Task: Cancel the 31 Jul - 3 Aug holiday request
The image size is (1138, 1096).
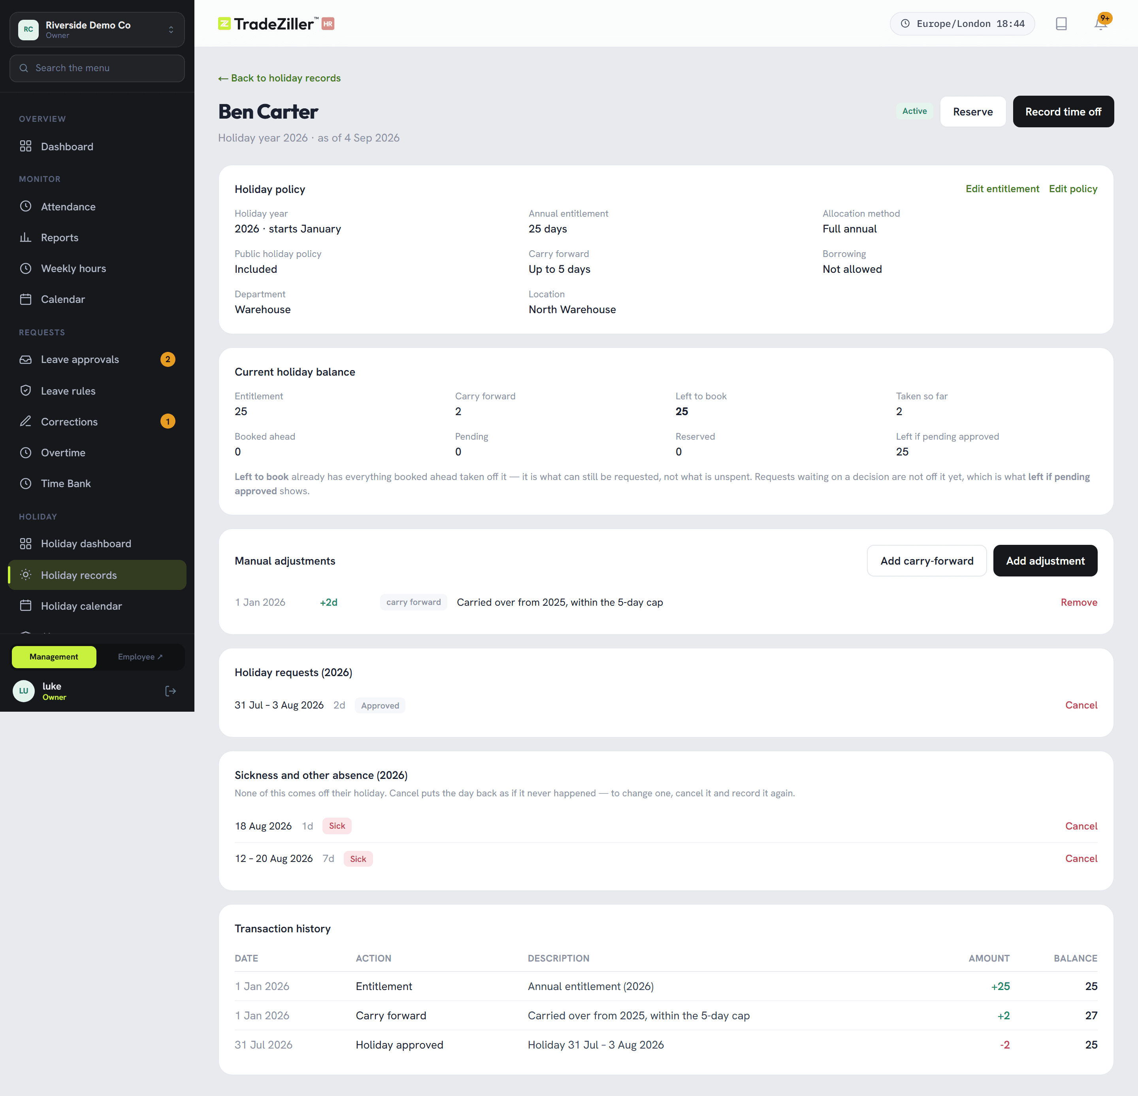Action: point(1081,705)
